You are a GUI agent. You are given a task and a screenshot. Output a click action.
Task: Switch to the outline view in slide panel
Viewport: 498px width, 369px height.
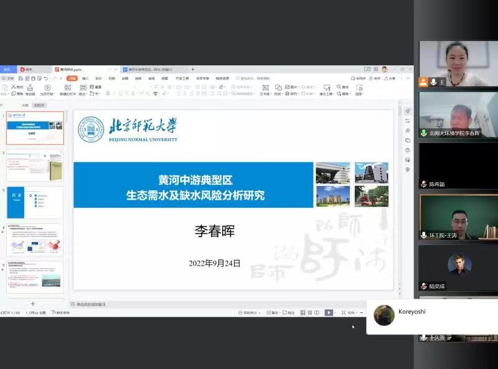tap(25, 106)
